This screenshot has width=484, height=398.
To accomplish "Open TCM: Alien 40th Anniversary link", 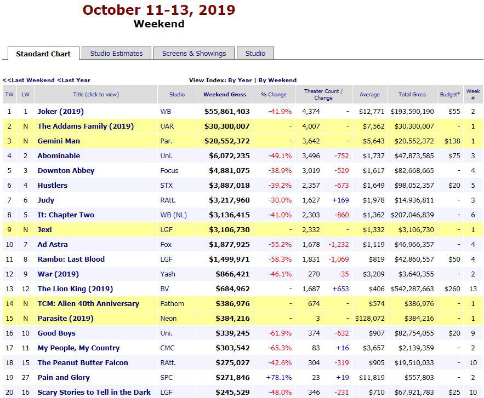I will point(88,304).
